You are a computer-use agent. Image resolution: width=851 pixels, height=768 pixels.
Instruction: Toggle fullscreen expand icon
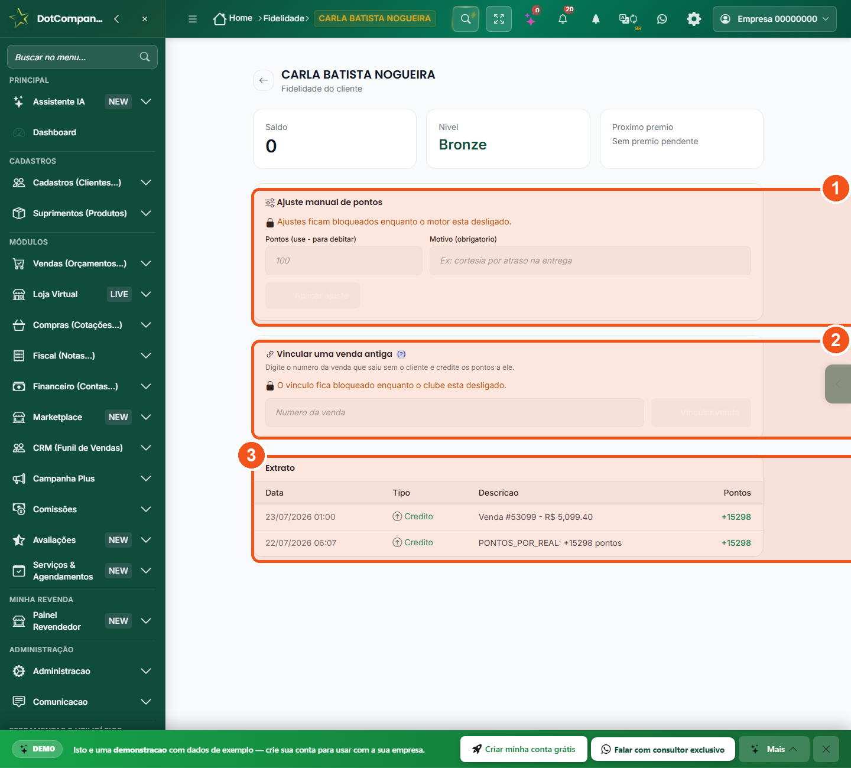pyautogui.click(x=499, y=19)
